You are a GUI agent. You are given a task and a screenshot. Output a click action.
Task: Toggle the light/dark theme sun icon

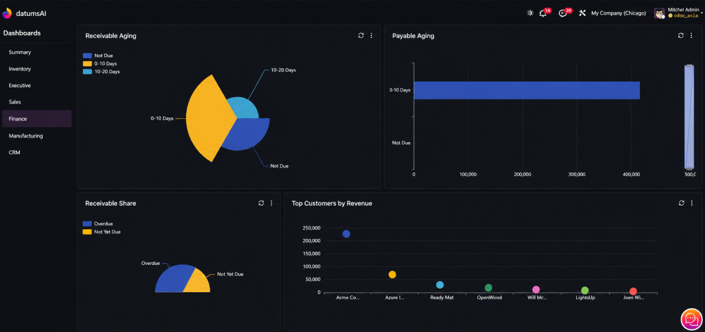point(530,13)
